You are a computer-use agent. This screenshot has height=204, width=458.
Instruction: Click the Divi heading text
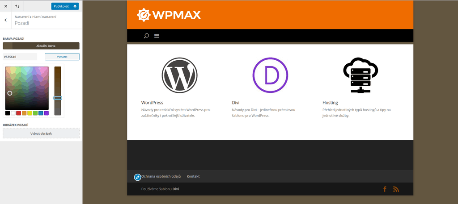tap(236, 103)
